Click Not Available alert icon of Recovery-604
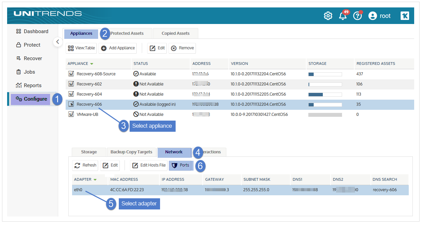Image resolution: width=425 pixels, height=226 pixels. 136,94
